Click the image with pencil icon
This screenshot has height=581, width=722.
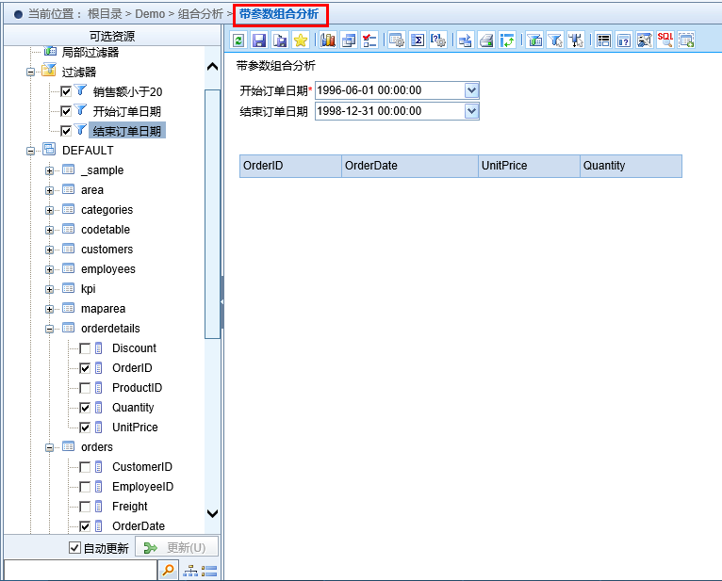[x=645, y=40]
